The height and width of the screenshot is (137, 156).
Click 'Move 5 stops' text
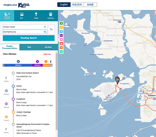(22, 102)
